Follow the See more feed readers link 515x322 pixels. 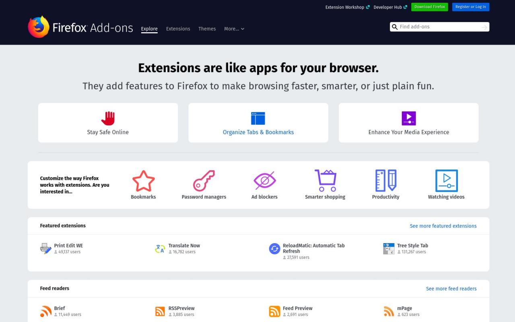451,289
